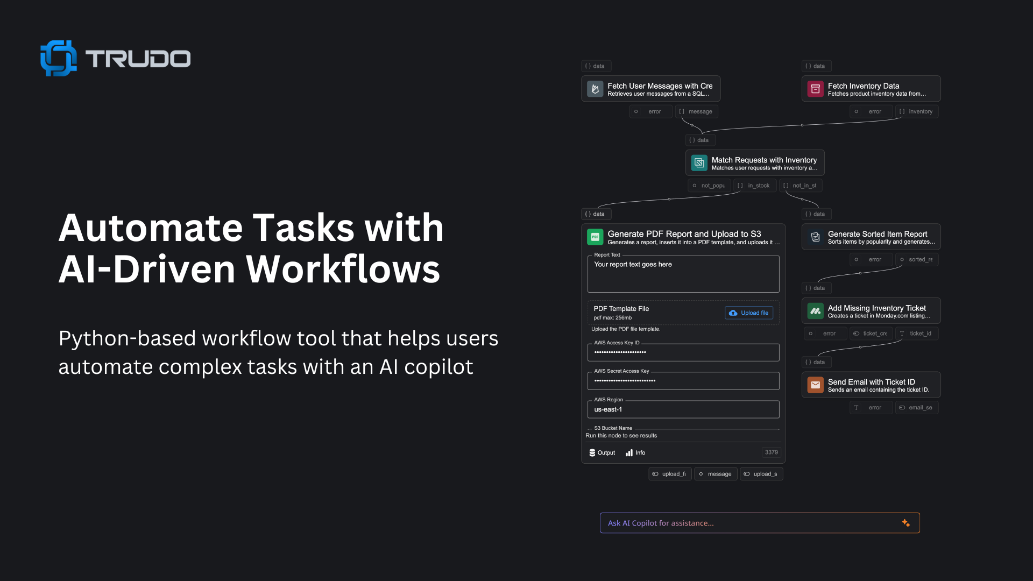This screenshot has width=1033, height=581.
Task: Select the Firebase icon on Fetch User Messages node
Action: point(595,89)
